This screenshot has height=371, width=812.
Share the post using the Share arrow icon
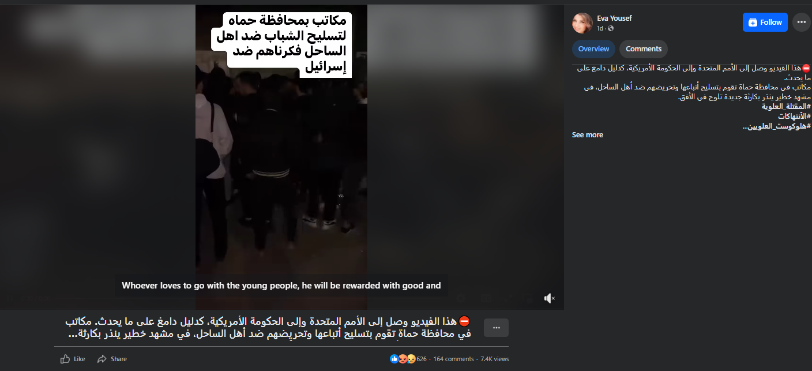point(102,359)
